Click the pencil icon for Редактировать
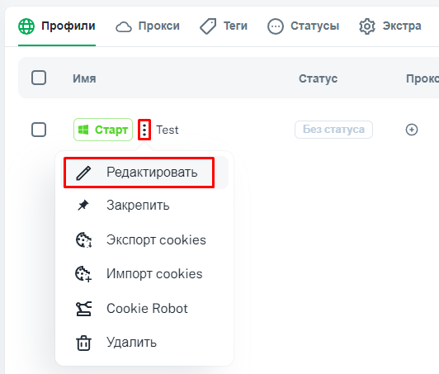The width and height of the screenshot is (439, 374). 83,173
